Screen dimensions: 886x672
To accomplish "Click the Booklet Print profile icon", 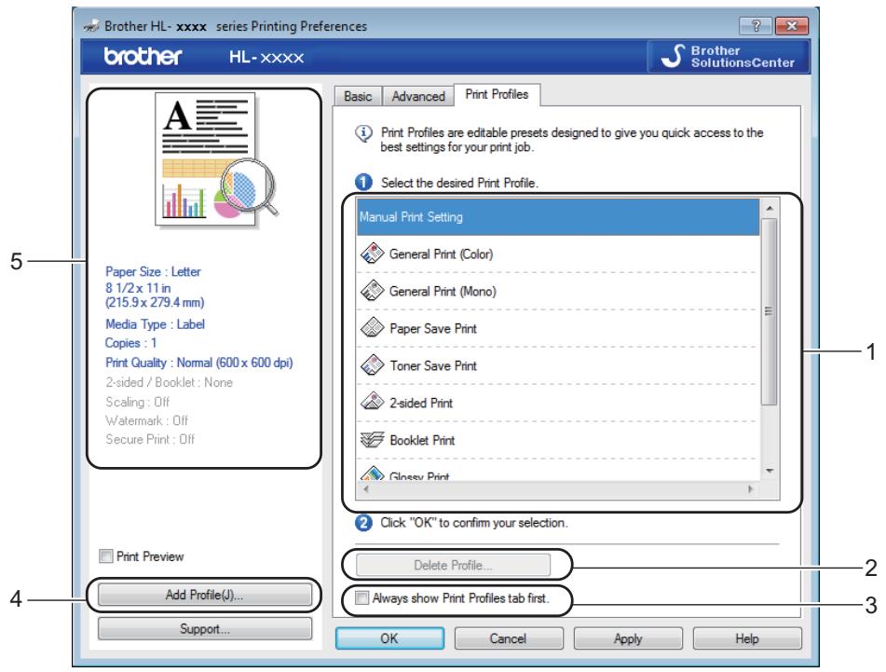I will pyautogui.click(x=373, y=440).
